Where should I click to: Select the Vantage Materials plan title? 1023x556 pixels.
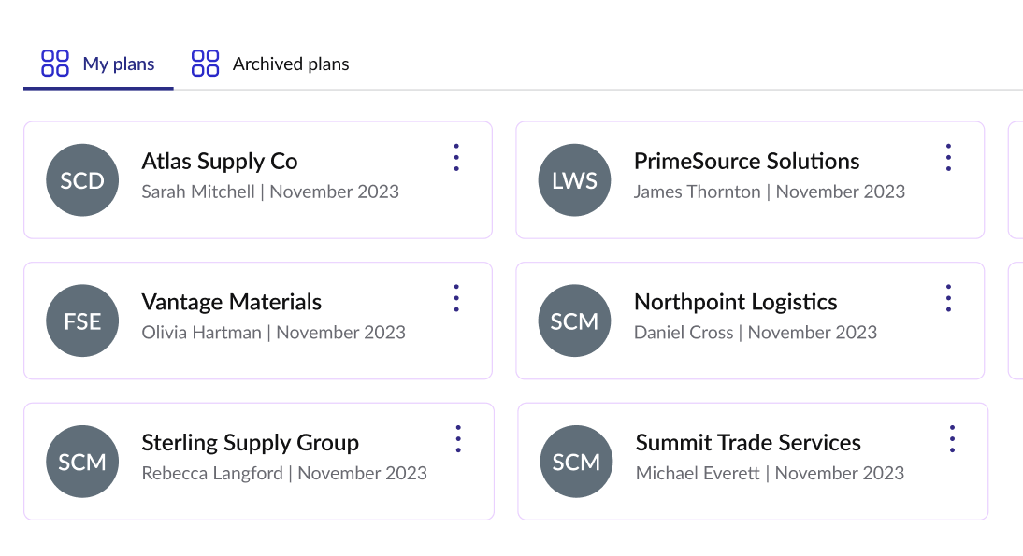point(231,303)
